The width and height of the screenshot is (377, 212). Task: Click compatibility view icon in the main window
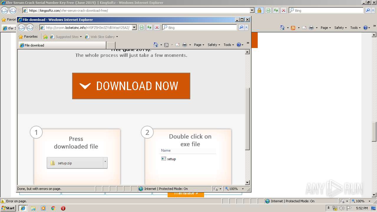[x=268, y=10]
